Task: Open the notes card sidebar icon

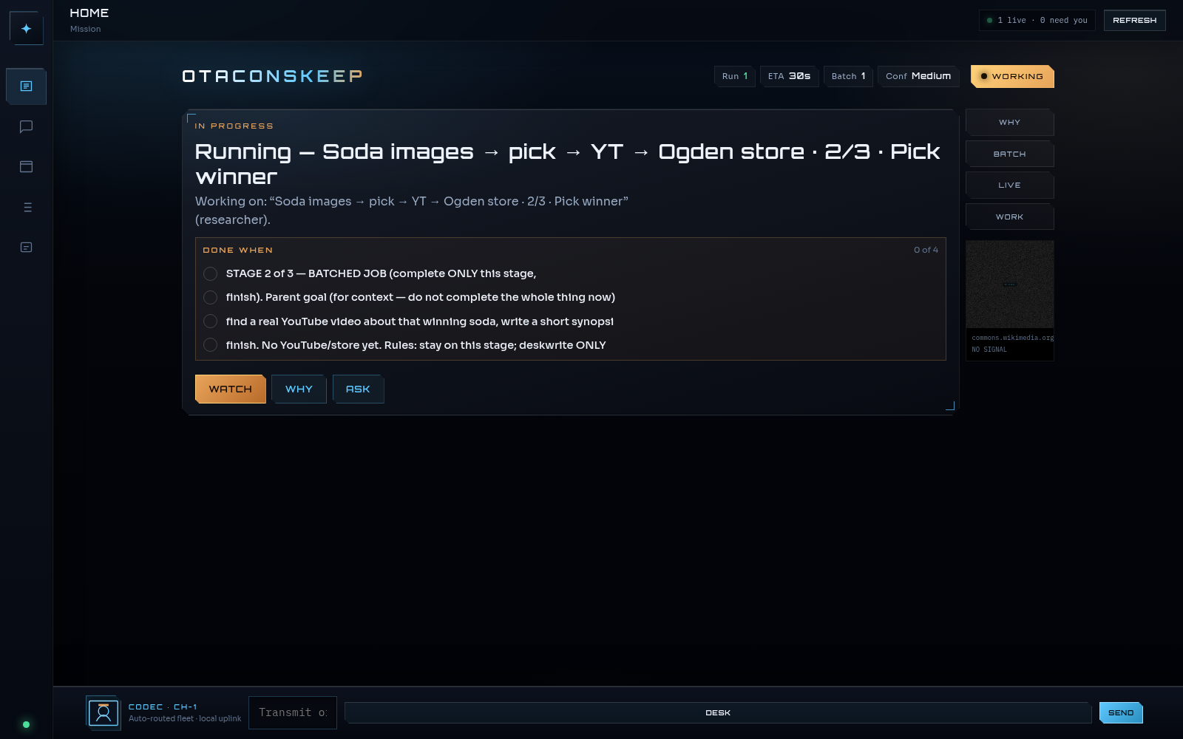Action: (27, 248)
